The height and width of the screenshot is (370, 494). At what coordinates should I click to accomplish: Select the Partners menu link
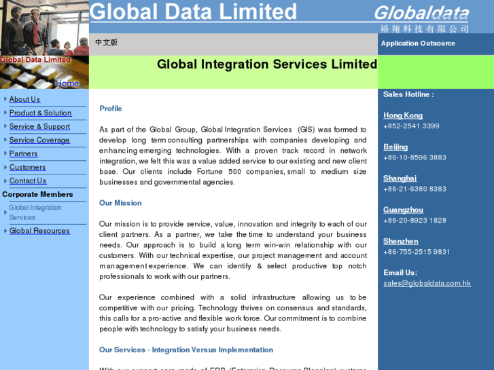tap(23, 153)
